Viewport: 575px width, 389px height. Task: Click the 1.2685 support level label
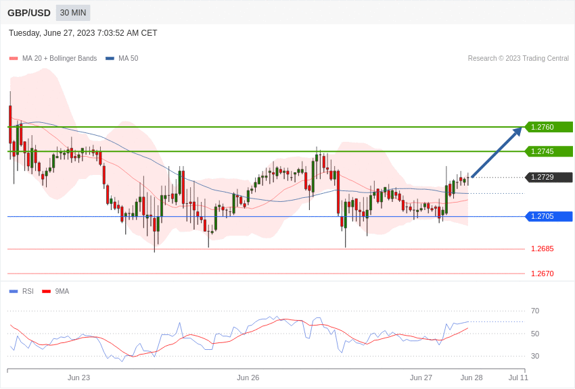pyautogui.click(x=543, y=249)
